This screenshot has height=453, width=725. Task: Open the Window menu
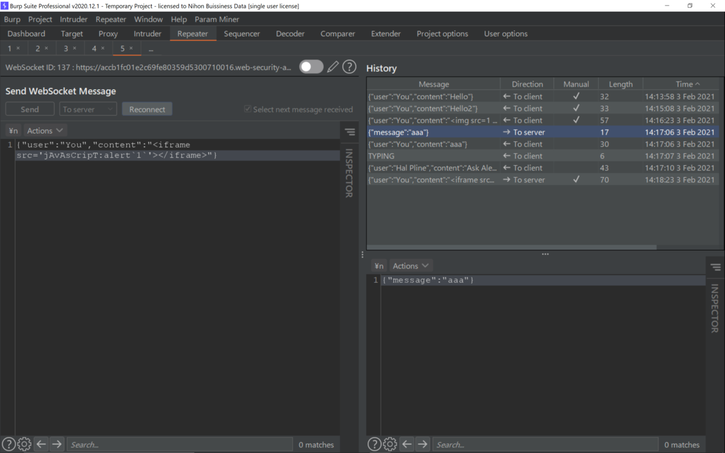148,19
